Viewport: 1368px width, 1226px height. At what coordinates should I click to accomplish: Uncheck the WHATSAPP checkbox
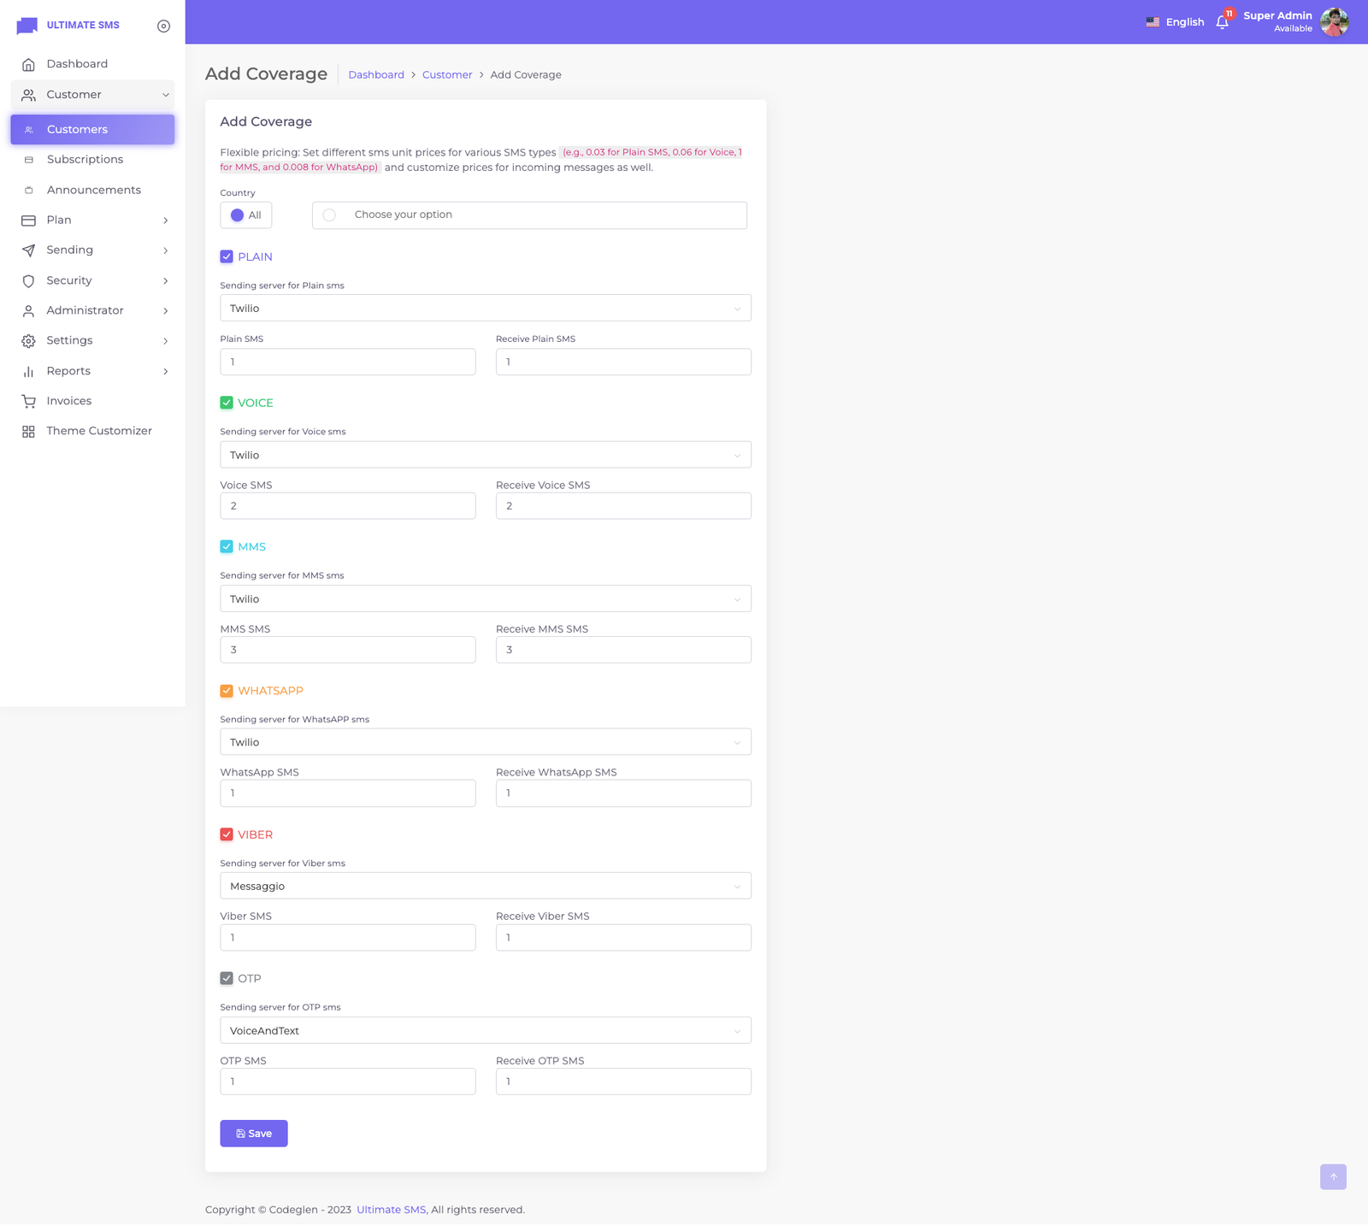click(x=227, y=691)
